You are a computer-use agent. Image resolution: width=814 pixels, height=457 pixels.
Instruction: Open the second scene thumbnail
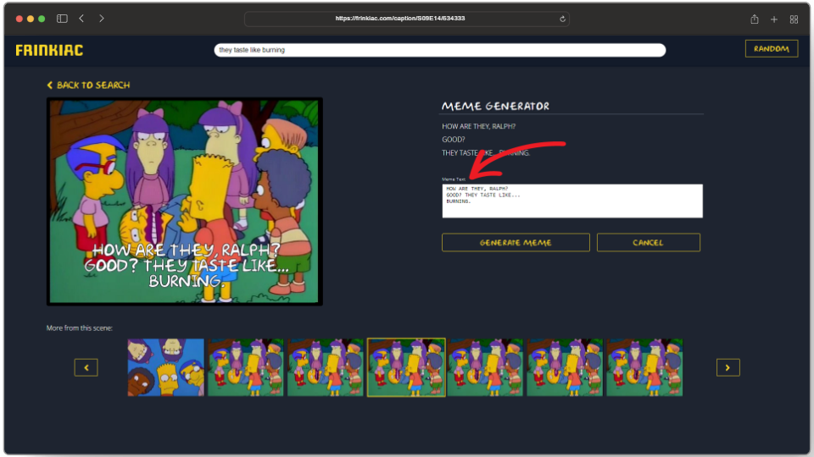click(x=246, y=368)
